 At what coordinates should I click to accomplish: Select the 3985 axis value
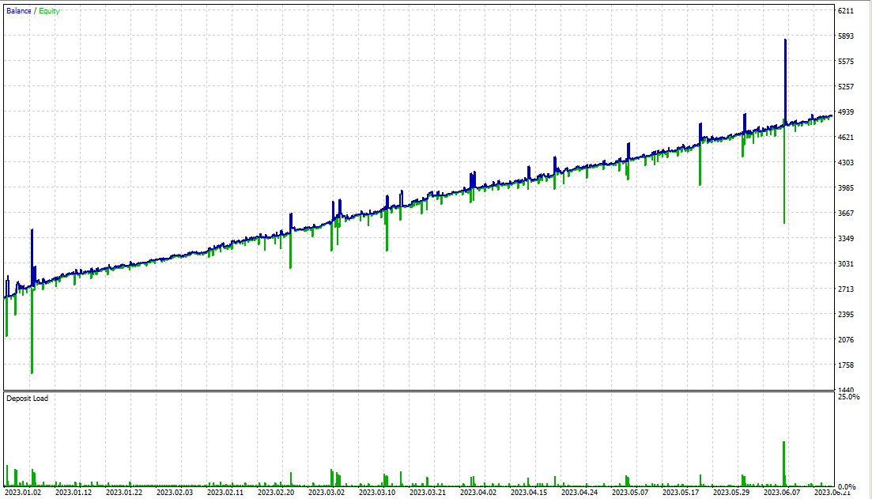[845, 188]
